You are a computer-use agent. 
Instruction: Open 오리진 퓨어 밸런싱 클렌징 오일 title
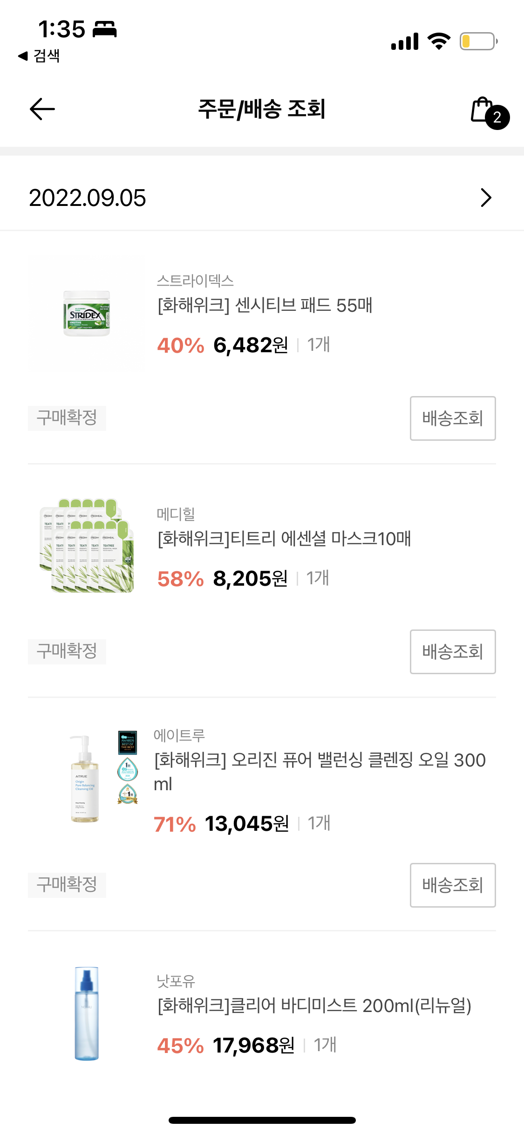[320, 760]
